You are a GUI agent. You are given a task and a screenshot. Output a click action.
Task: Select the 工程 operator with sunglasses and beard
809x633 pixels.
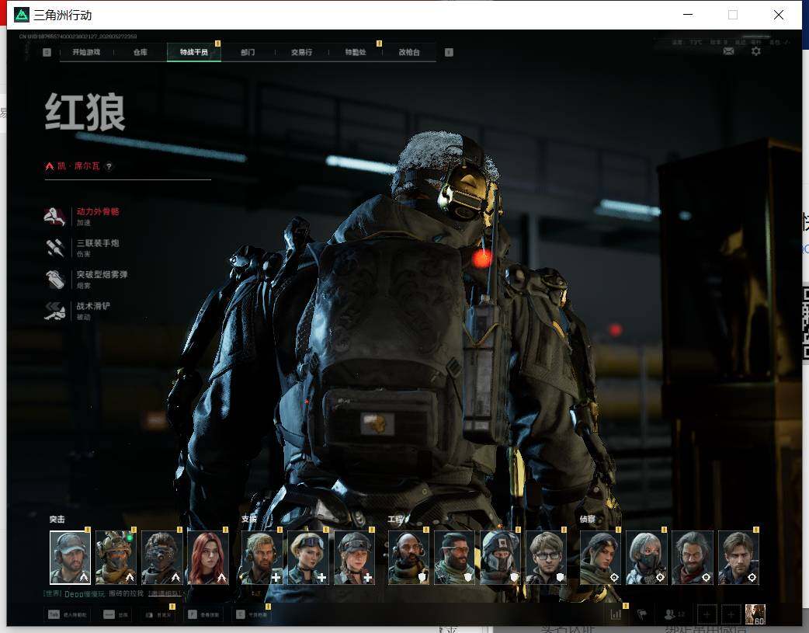tap(454, 558)
